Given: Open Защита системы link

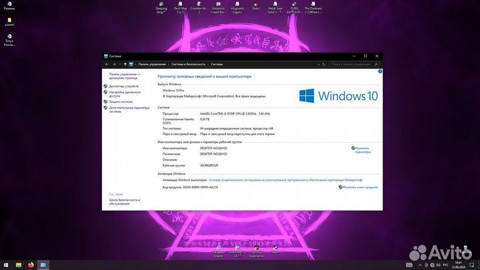Looking at the screenshot, I should (x=121, y=101).
